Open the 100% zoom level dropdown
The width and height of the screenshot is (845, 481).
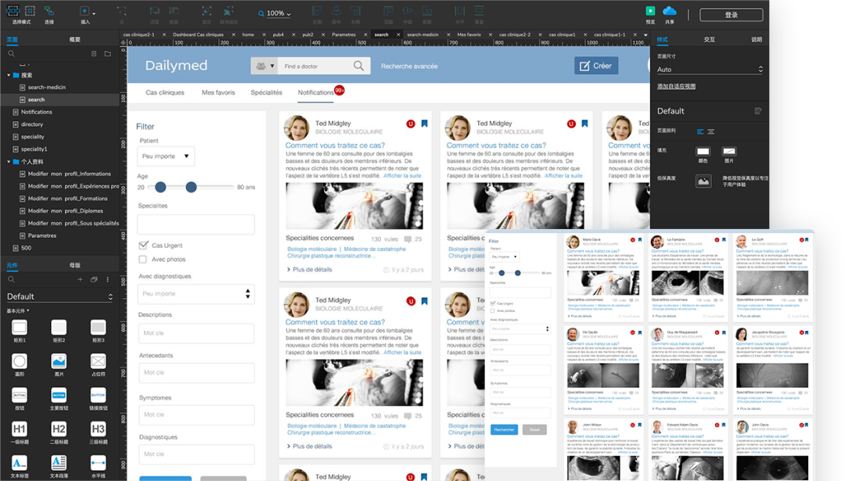click(279, 13)
